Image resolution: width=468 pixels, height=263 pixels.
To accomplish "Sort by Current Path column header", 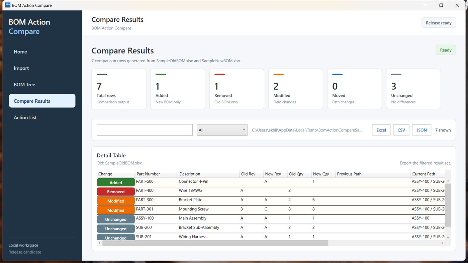I will click(428, 174).
